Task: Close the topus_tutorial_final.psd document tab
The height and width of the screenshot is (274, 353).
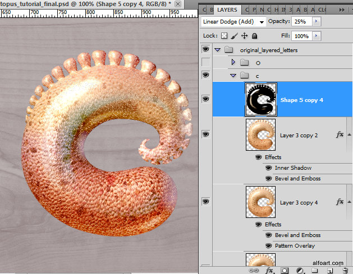Action: (178, 4)
